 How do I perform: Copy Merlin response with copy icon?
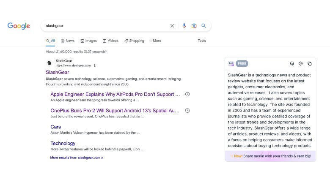click(x=309, y=63)
